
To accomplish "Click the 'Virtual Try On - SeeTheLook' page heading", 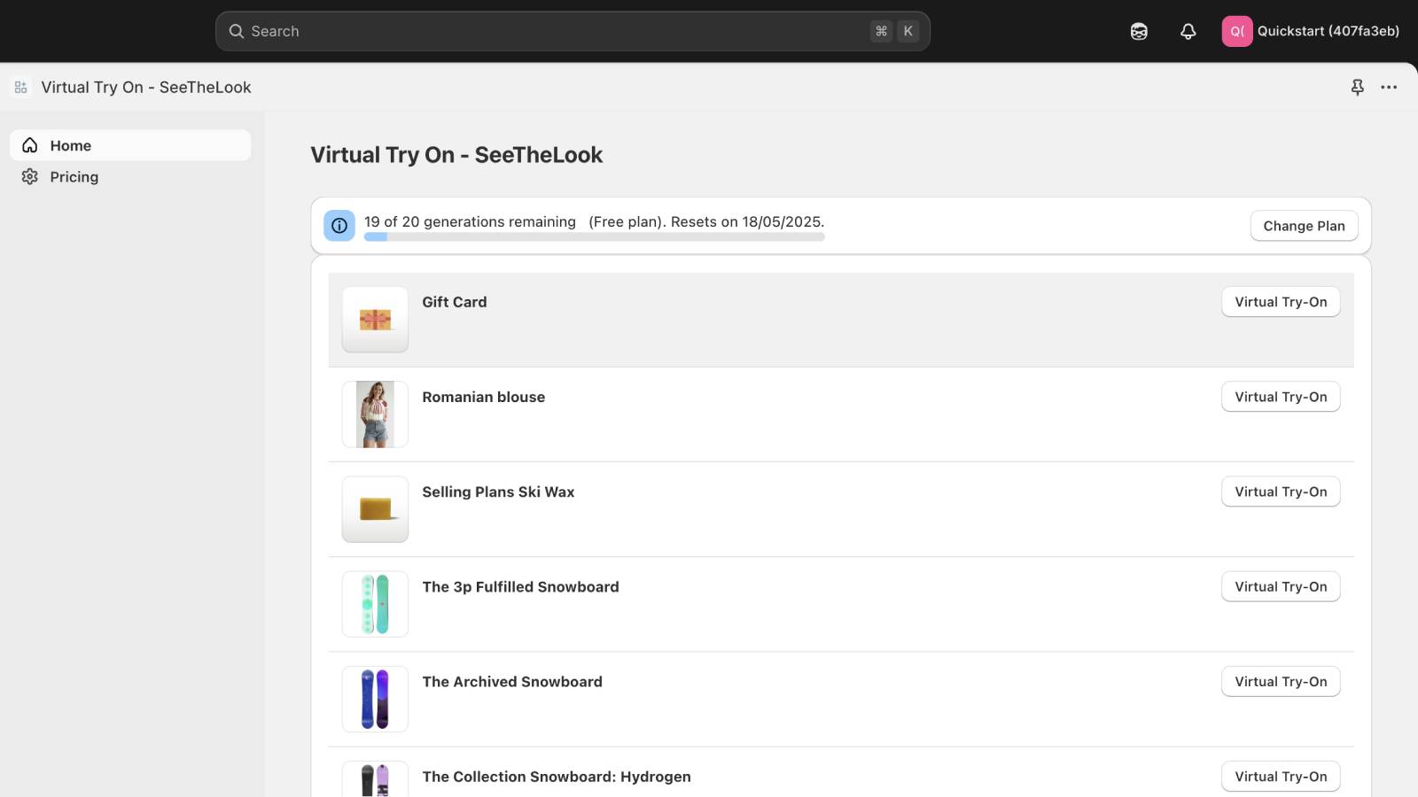I will click(456, 155).
